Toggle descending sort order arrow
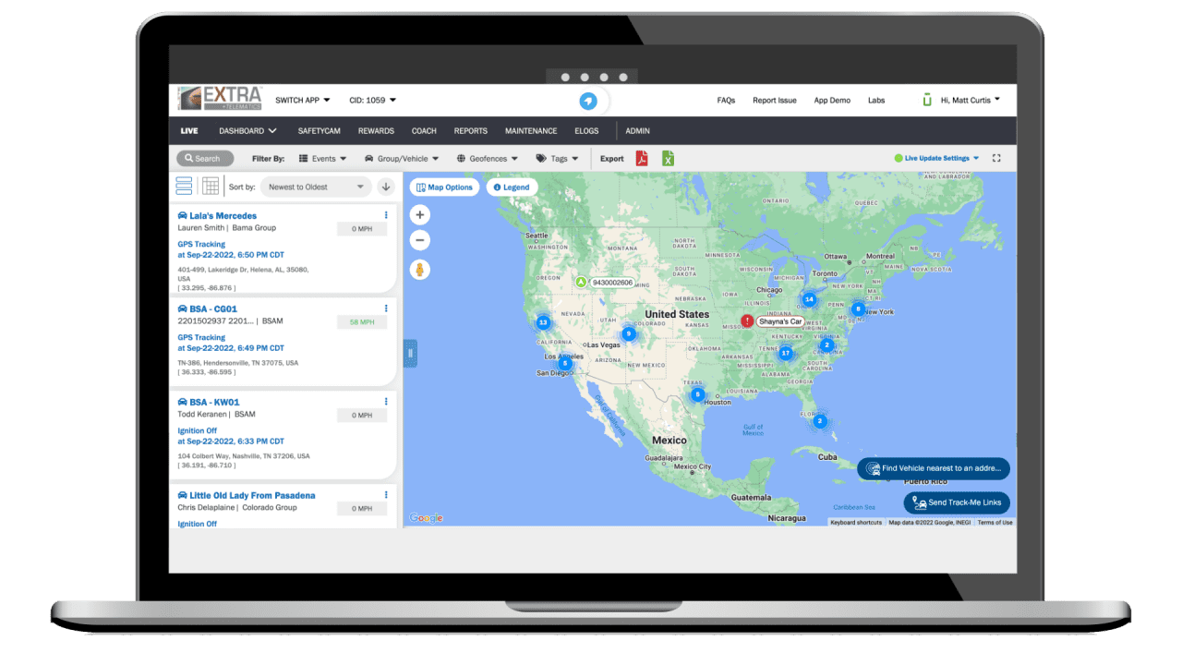Image resolution: width=1182 pixels, height=665 pixels. pyautogui.click(x=386, y=187)
